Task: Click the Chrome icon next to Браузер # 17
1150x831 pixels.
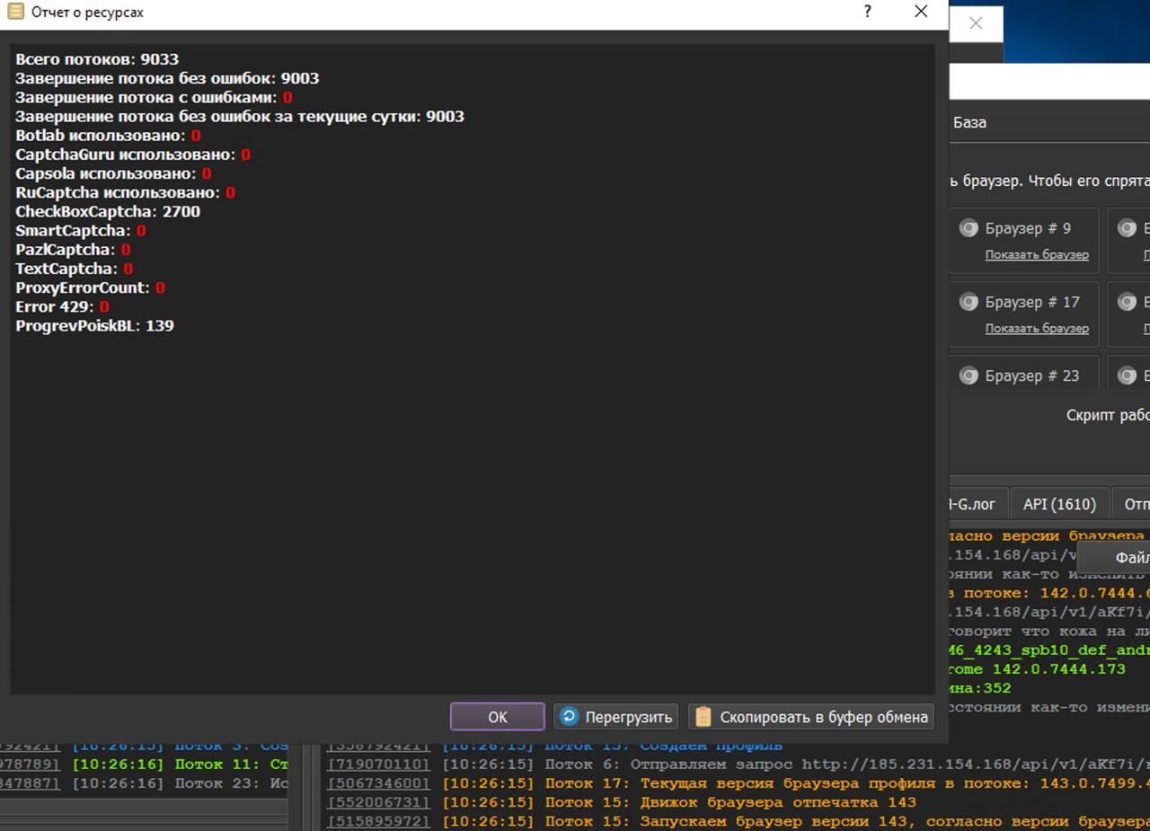Action: pos(969,302)
